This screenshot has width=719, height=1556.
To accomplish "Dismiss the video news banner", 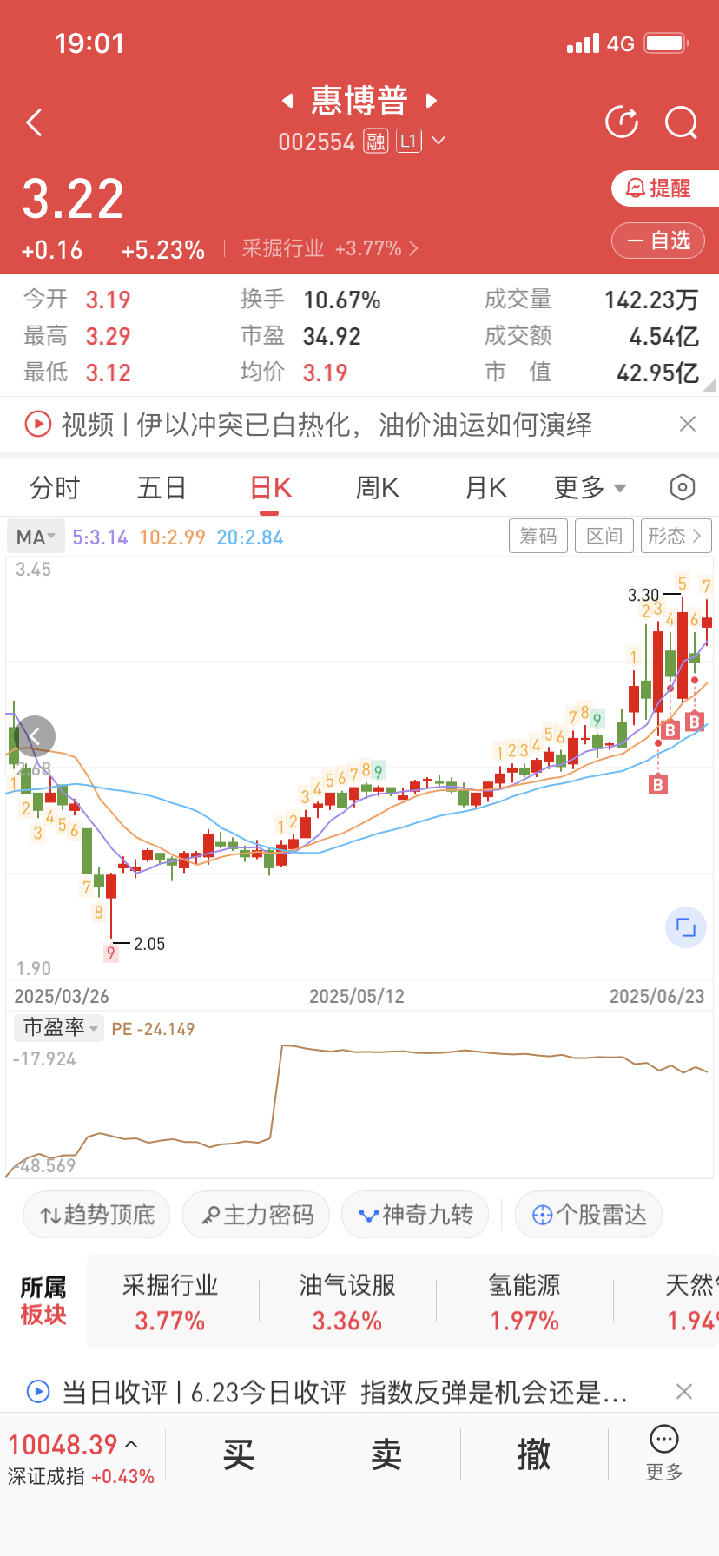I will click(x=688, y=424).
